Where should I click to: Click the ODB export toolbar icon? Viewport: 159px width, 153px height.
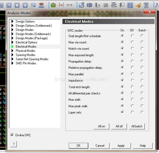[x=82, y=5]
